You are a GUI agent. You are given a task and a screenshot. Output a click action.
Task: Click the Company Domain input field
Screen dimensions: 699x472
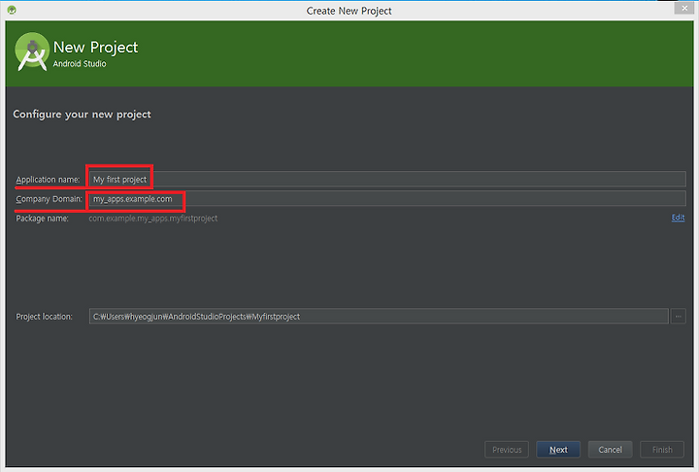[387, 198]
